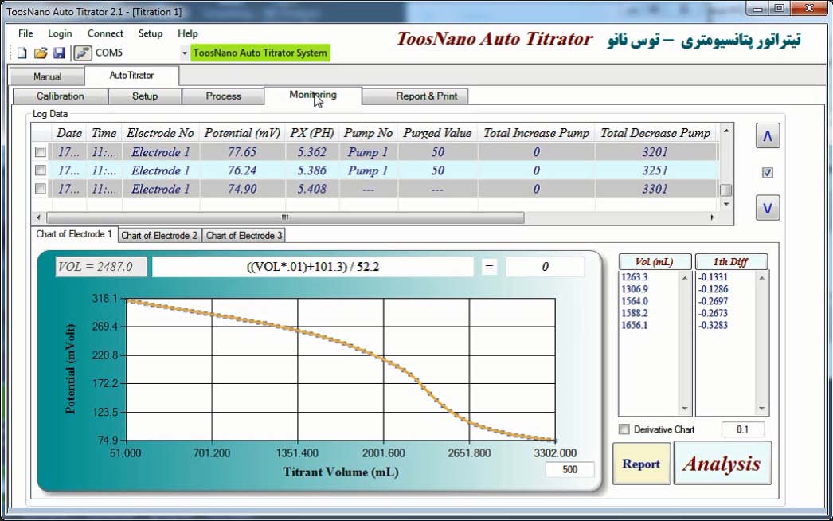Tick the checkbox for the 77.65 mV row

41,152
